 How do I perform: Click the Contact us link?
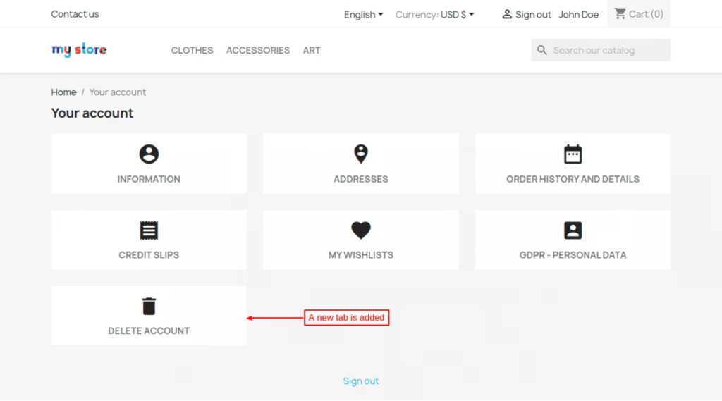coord(75,14)
